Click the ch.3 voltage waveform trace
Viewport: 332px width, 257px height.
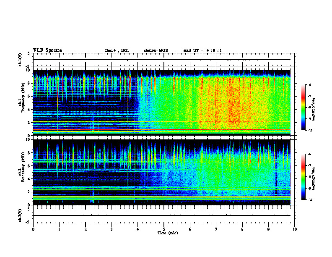tap(162, 215)
